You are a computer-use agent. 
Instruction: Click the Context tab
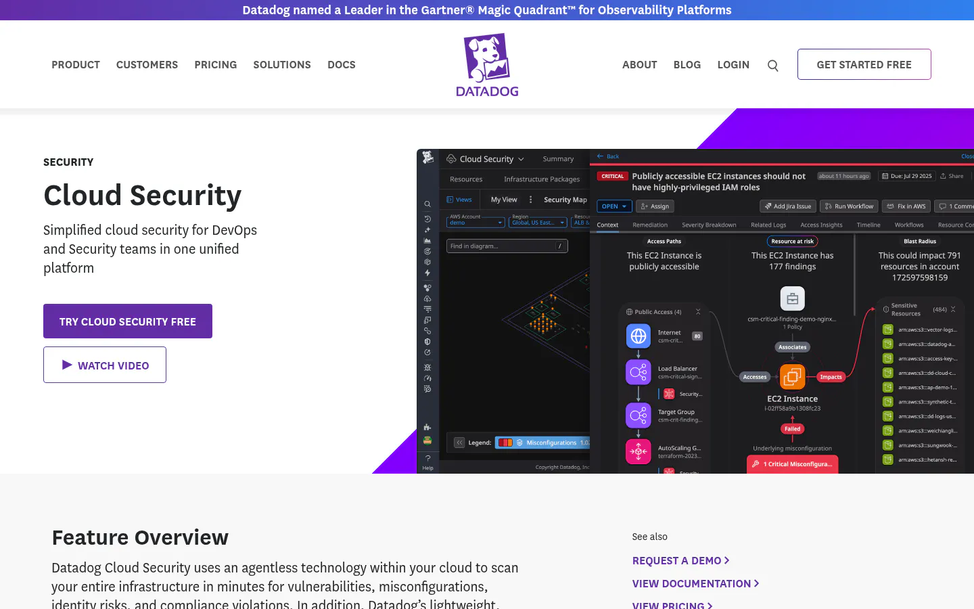pos(607,225)
